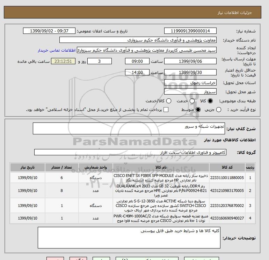The image size is (269, 260).
Task: Click the goods group field کامپیوتر و فناوری اطلاعات
Action: [130, 153]
